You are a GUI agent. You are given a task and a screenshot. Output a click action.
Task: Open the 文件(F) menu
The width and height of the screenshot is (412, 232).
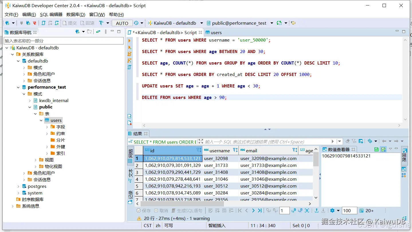coord(11,15)
